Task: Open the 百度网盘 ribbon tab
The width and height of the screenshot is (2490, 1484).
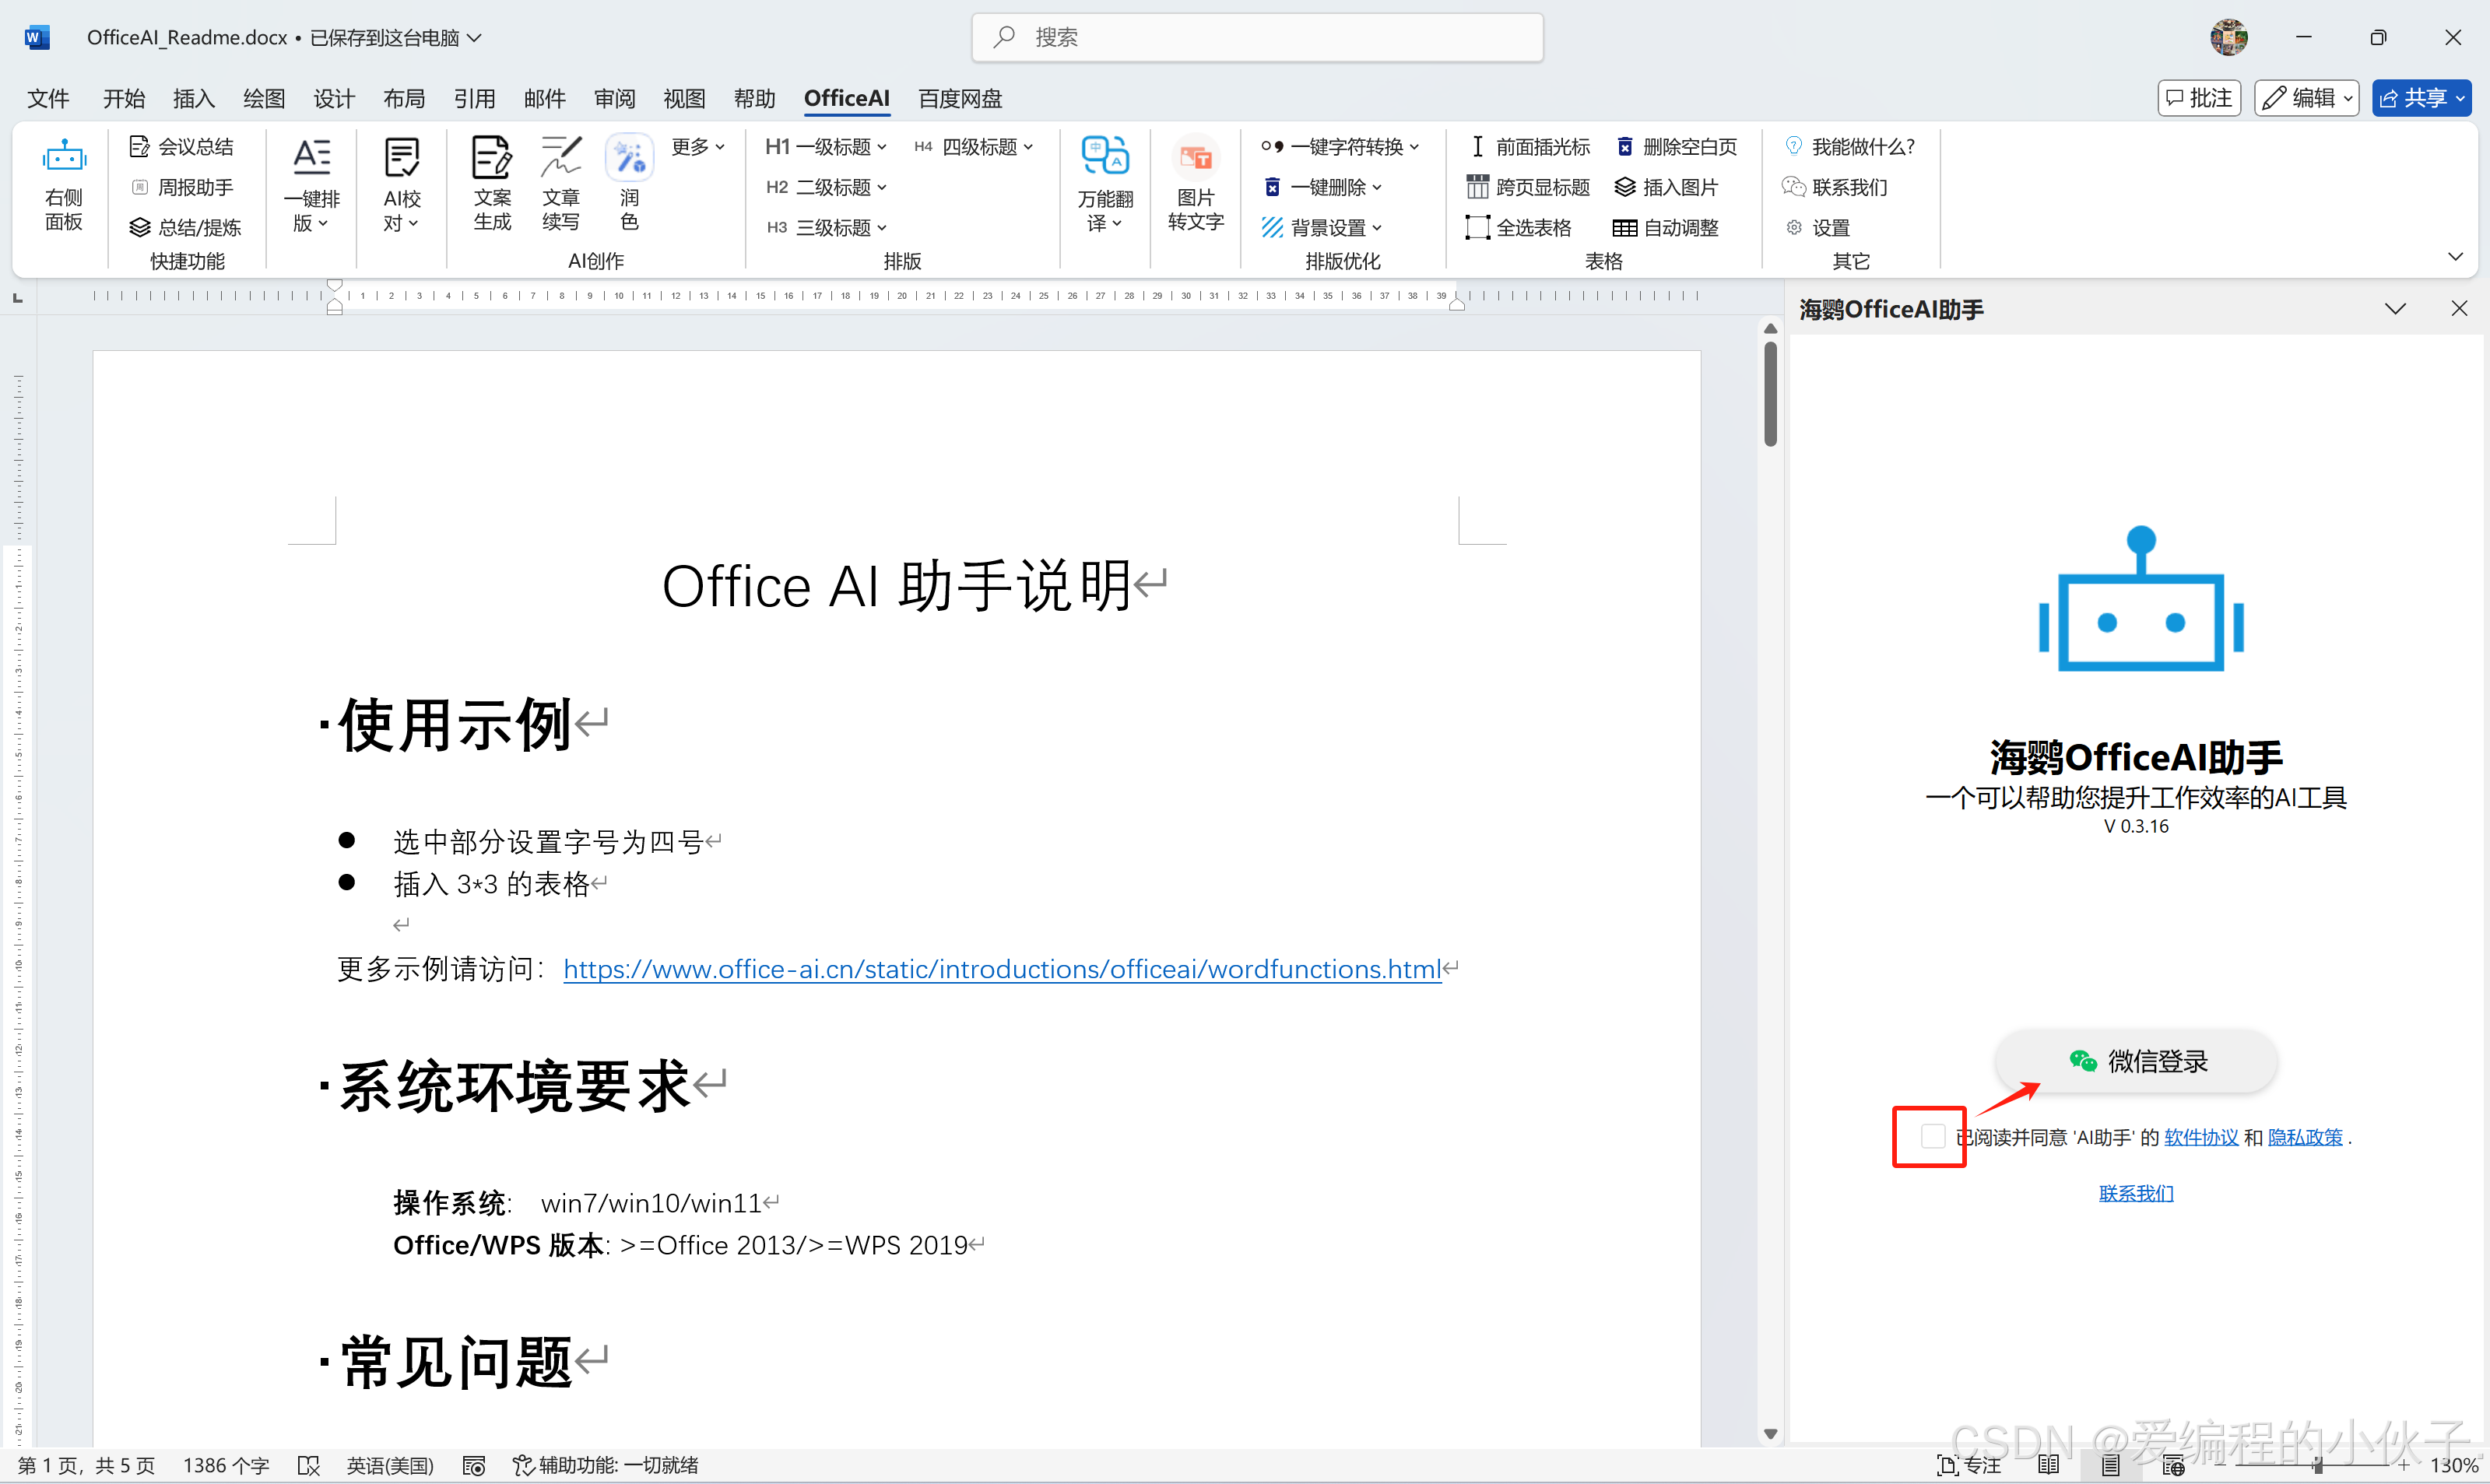Action: [x=958, y=98]
